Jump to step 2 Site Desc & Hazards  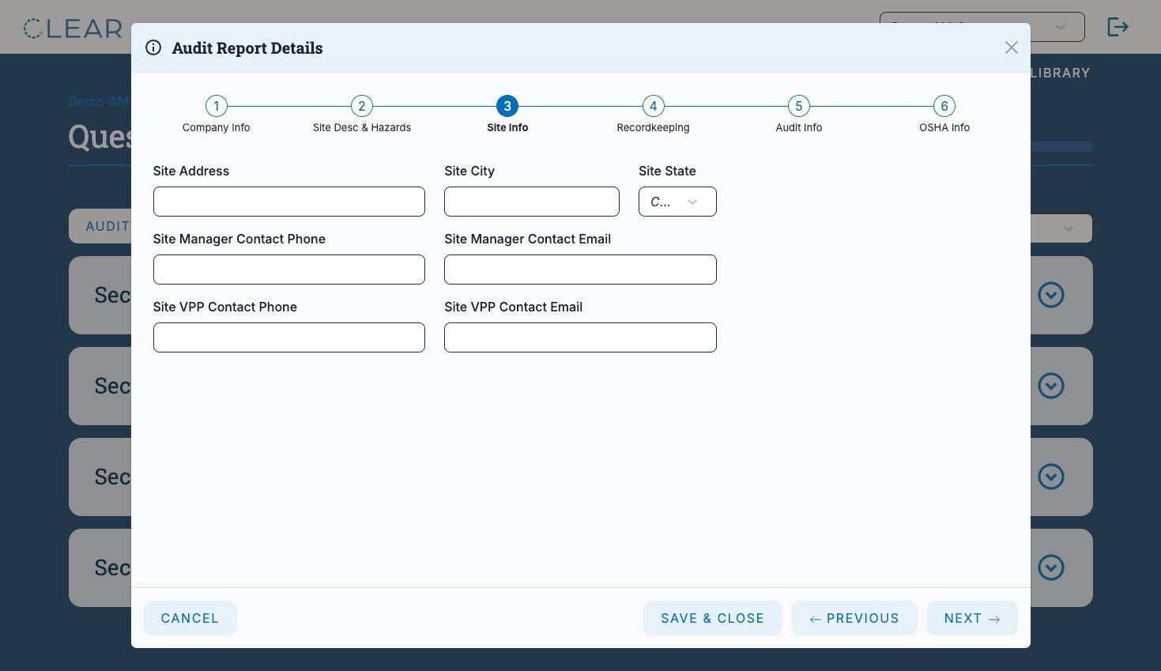tap(362, 106)
